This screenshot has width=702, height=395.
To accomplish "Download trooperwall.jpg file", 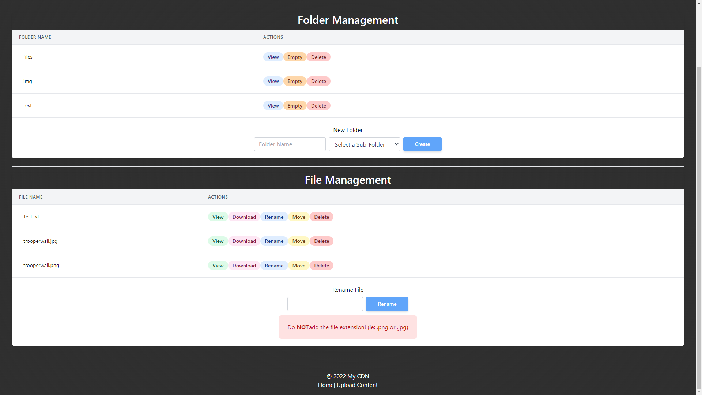I will coord(244,241).
